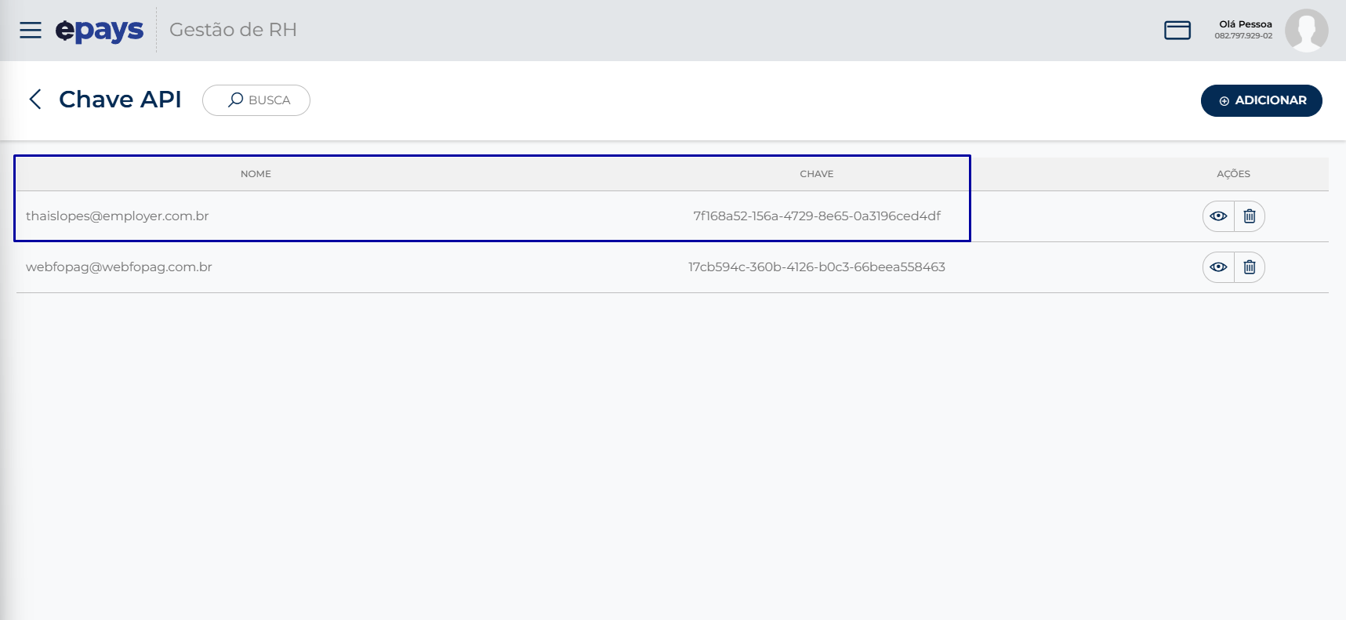Open the card icon in header
The image size is (1346, 620).
[x=1177, y=31]
